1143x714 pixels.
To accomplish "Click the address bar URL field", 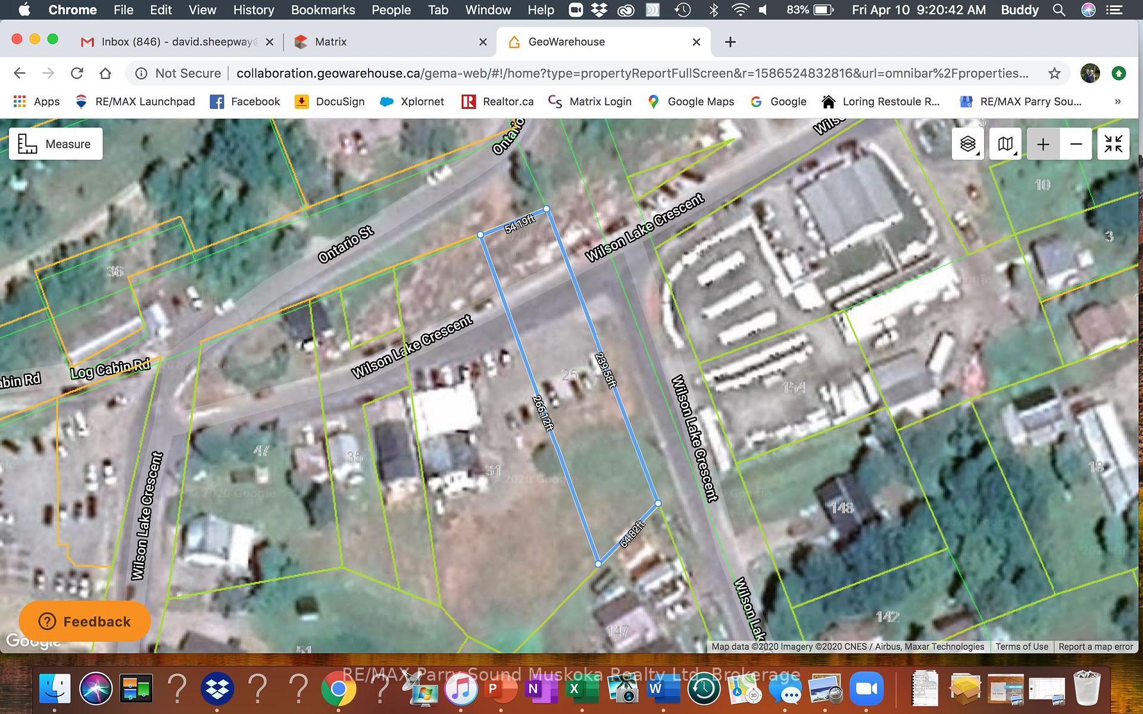I will [x=632, y=73].
